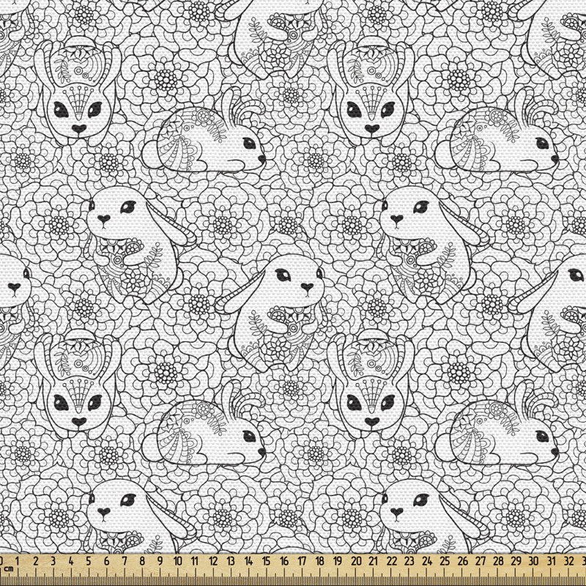Viewport: 586px width, 586px height.
Task: Click the ruler number 8
Action: click(x=142, y=561)
